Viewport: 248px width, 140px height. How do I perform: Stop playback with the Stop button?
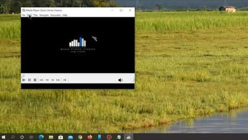[x=35, y=80]
